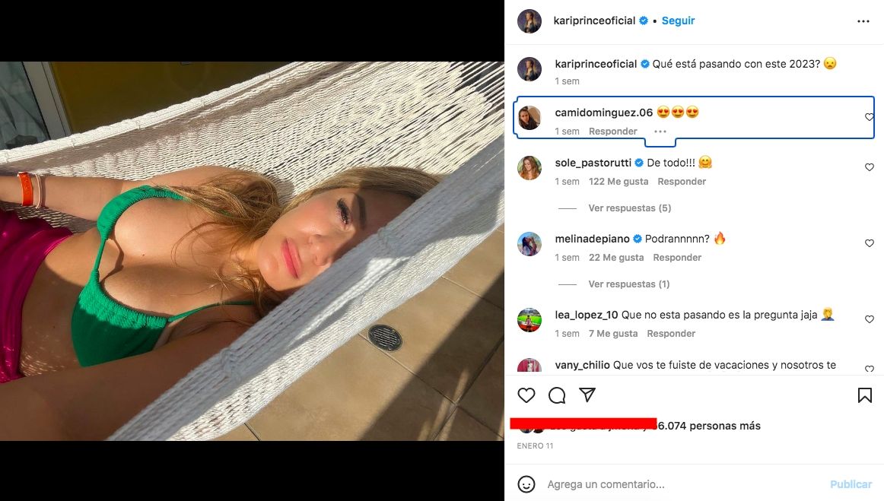Open melinadepiano's profile picture
This screenshot has width=884, height=501.
click(529, 244)
